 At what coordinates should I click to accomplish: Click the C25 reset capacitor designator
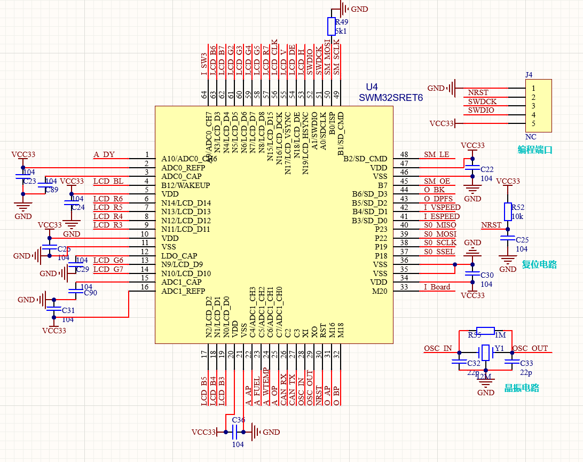click(522, 240)
